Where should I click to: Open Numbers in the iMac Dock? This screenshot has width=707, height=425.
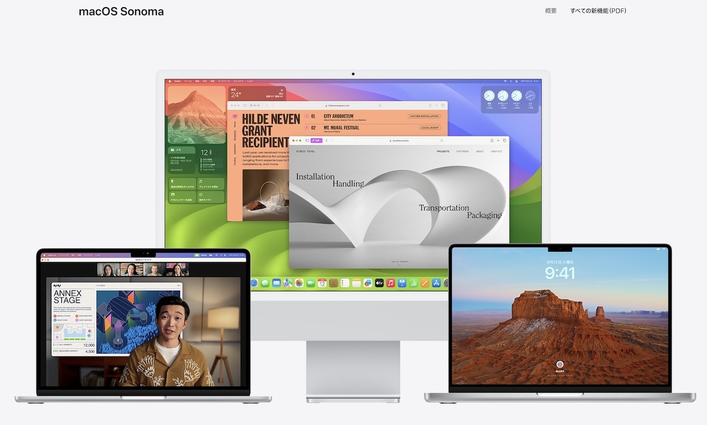413,283
